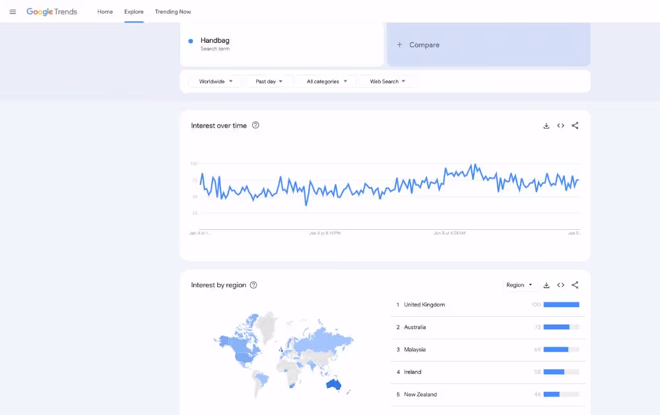Click the Australia interest bar
This screenshot has width=660, height=415.
click(561, 327)
